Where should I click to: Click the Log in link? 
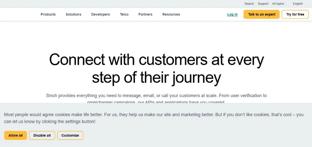[232, 15]
